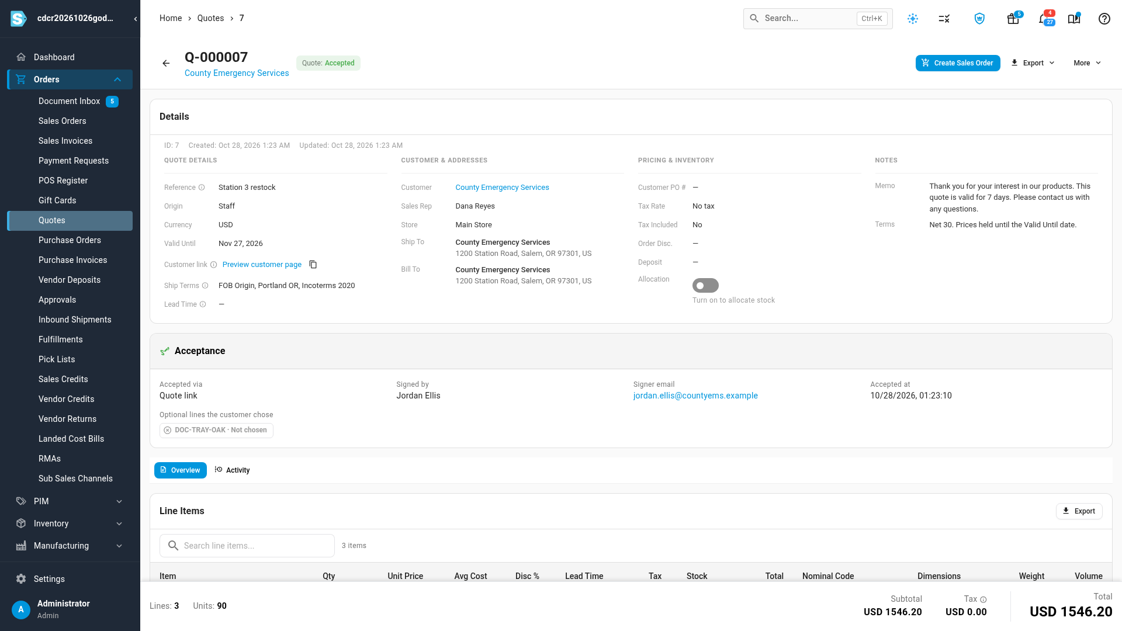
Task: Expand the Manufacturing sidebar section
Action: coord(70,546)
